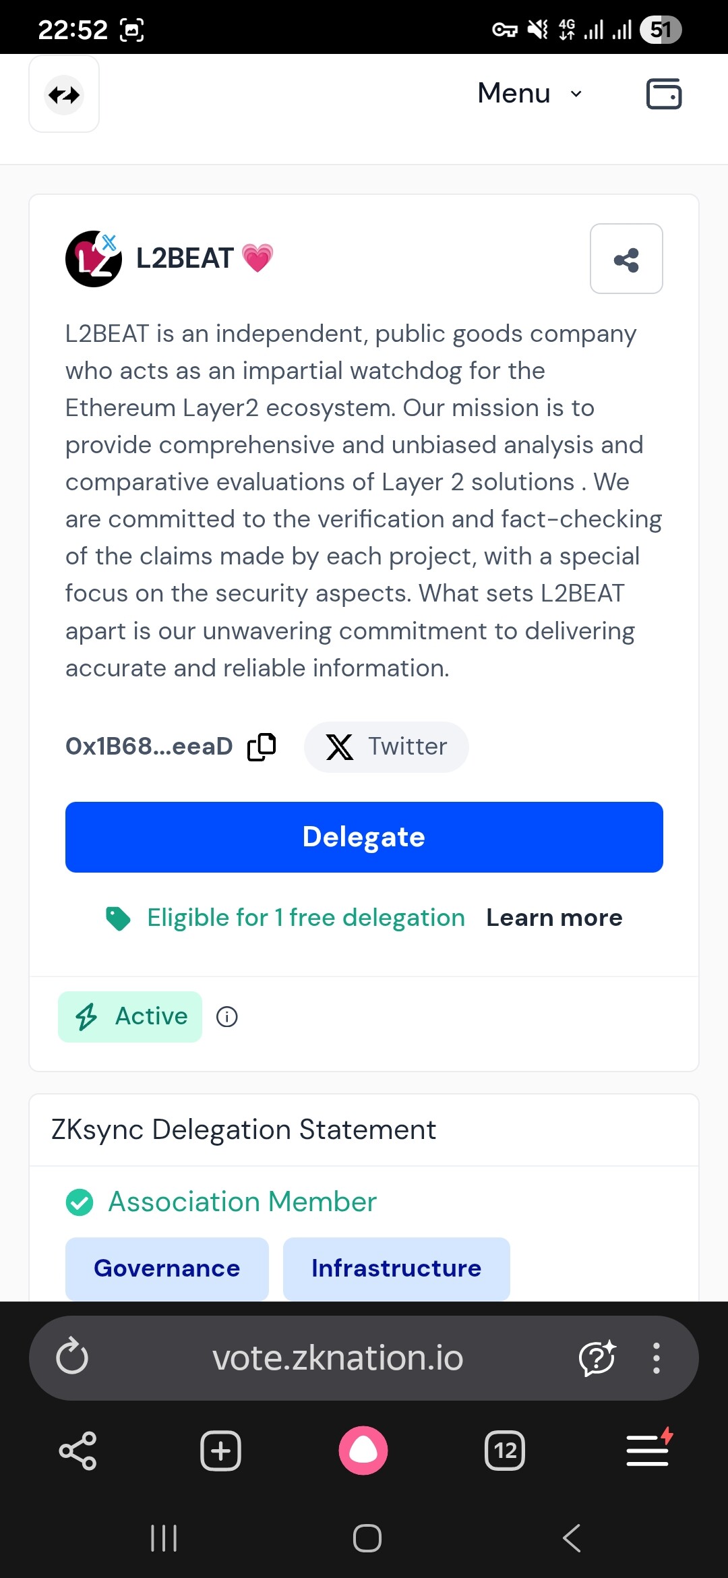This screenshot has width=728, height=1578.
Task: Select the Governance tag
Action: click(x=167, y=1268)
